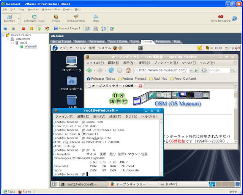Screen dimensions: 243x195
Task: Open Free Content bookmark folder
Action: click(x=183, y=79)
